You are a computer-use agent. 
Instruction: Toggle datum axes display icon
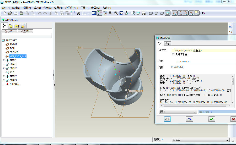180,13
